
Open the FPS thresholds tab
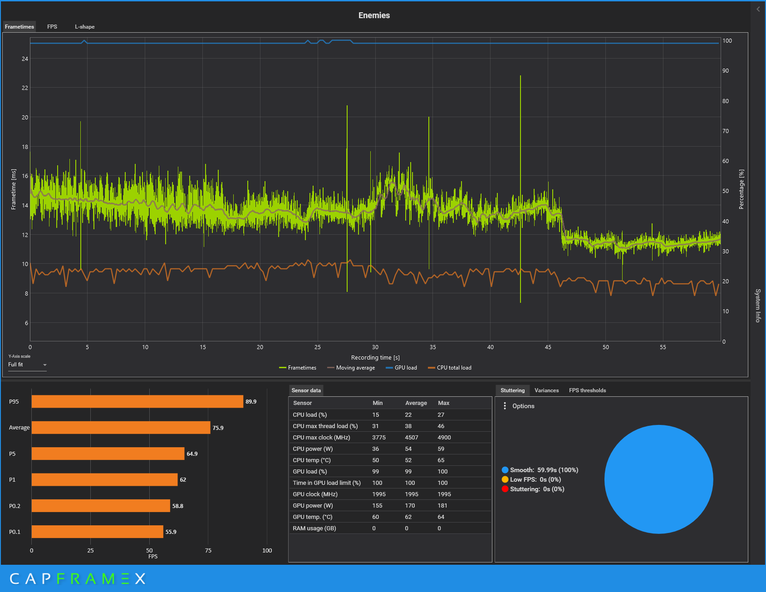pyautogui.click(x=587, y=390)
